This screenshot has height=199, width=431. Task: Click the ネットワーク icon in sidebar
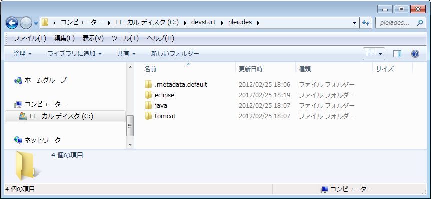point(18,140)
